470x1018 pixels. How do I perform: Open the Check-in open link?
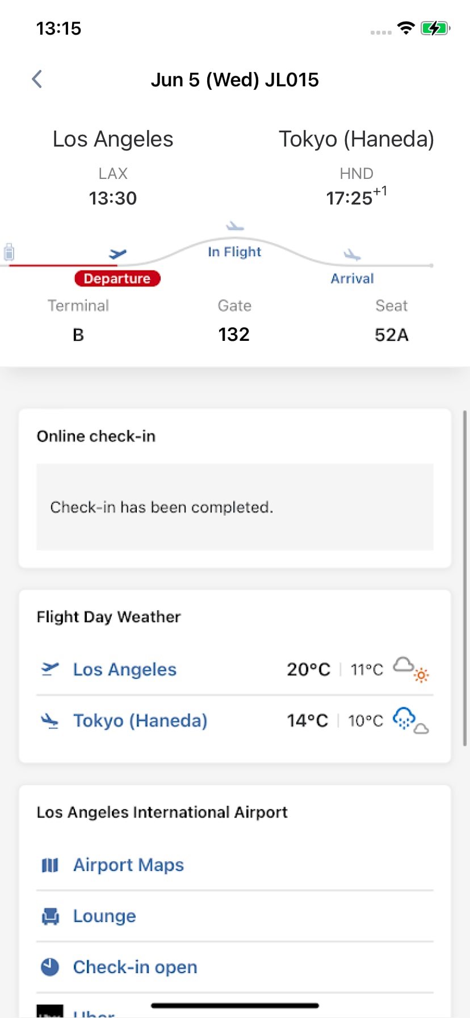click(x=135, y=967)
